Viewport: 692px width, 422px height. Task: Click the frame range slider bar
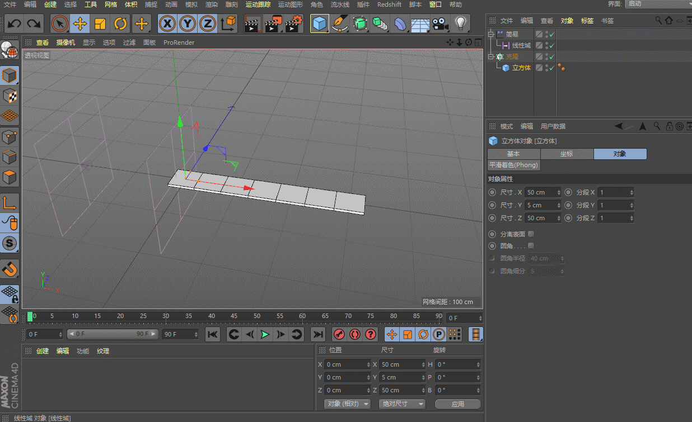click(x=113, y=334)
